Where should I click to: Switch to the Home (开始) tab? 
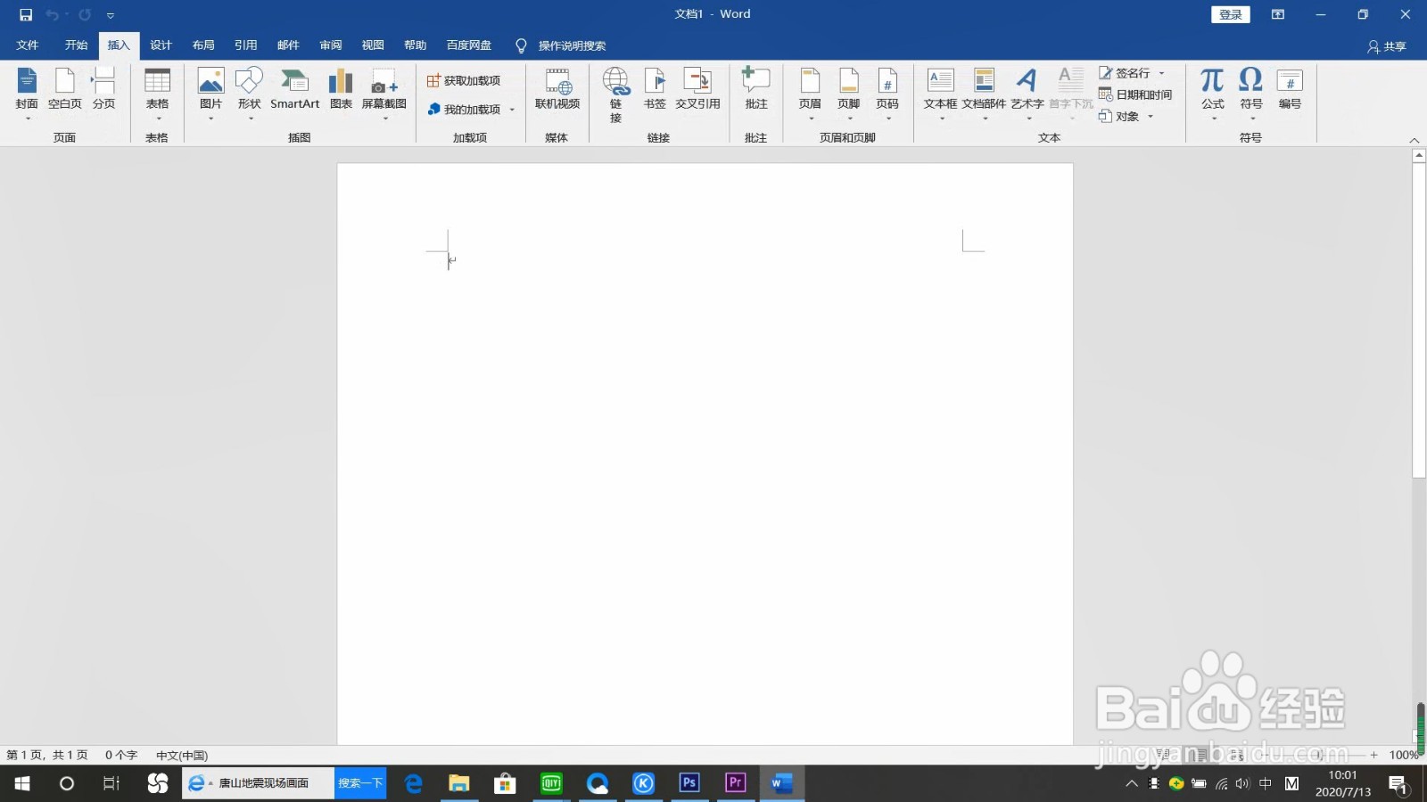click(76, 45)
